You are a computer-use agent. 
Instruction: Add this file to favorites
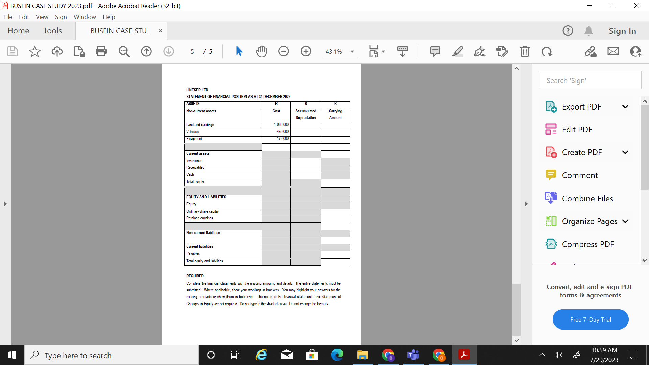coord(34,51)
